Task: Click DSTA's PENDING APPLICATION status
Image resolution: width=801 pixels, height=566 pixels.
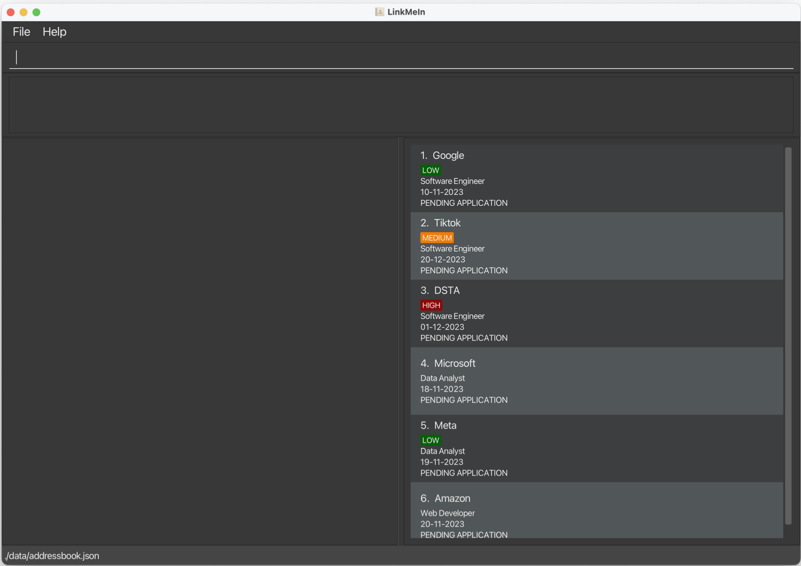Action: (x=464, y=338)
